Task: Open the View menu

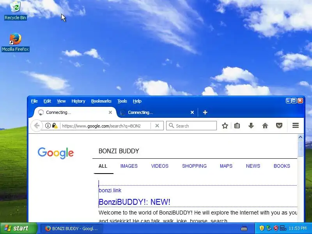Action: click(61, 101)
